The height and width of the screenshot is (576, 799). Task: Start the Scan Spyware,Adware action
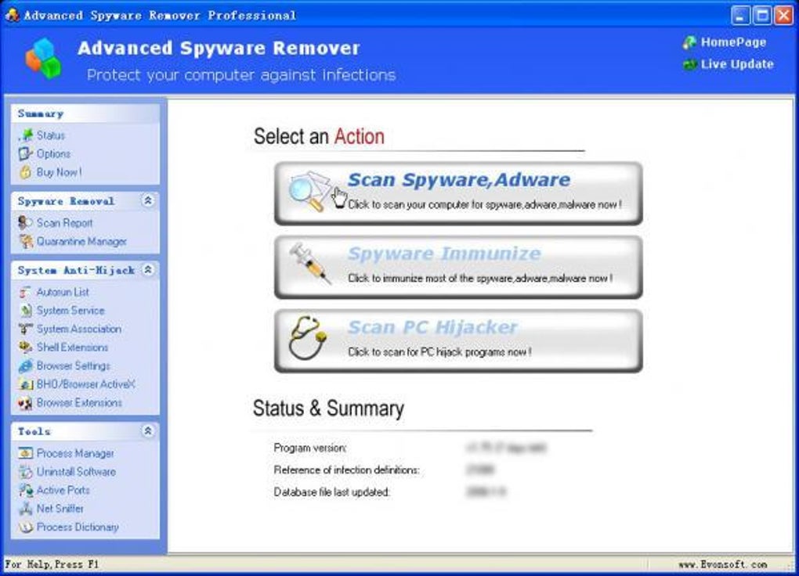[x=458, y=193]
